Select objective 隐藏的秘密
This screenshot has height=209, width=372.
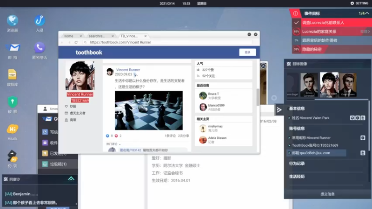click(332, 49)
